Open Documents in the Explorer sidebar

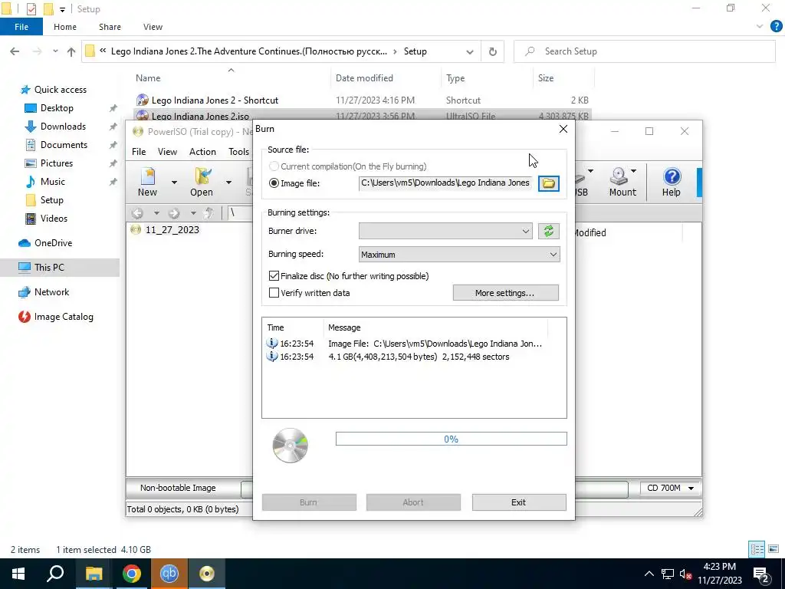[56, 145]
